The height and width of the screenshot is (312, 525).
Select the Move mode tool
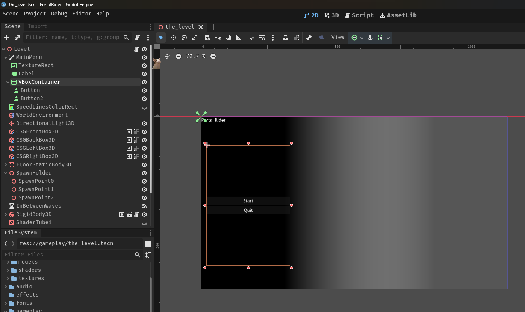tap(174, 38)
